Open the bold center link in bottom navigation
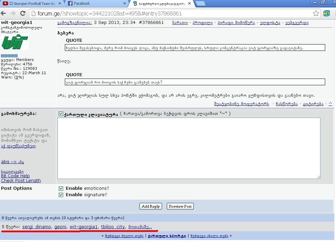 pos(167,236)
